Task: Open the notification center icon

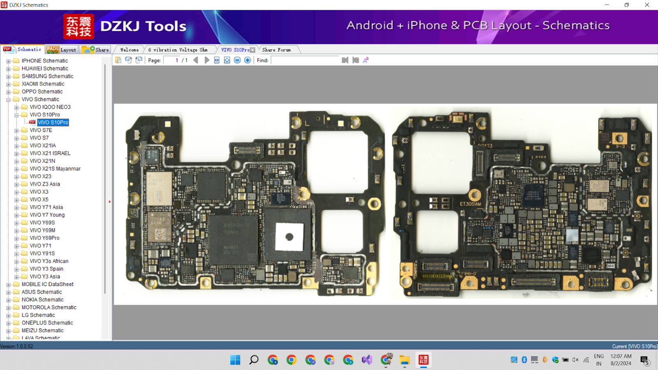Action: coord(644,361)
